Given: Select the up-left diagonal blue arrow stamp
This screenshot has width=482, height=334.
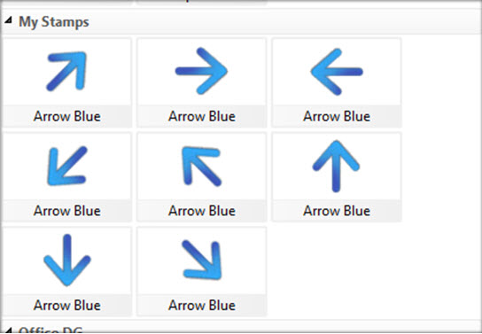Looking at the screenshot, I should 202,166.
